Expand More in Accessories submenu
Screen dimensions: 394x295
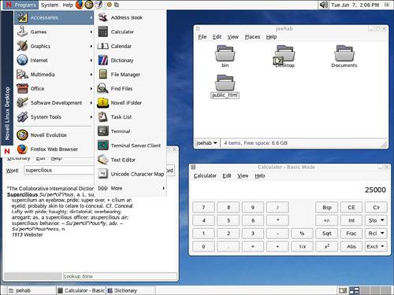131,188
